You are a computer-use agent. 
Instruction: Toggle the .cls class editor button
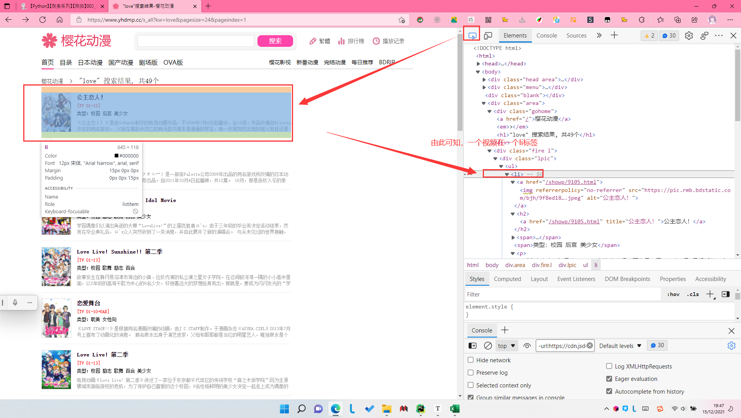click(693, 295)
